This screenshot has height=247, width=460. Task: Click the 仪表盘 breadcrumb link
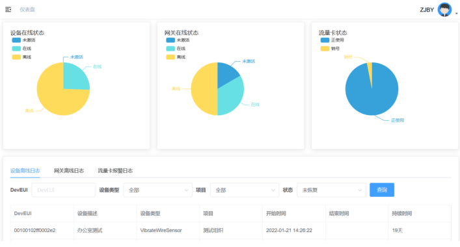pos(27,9)
